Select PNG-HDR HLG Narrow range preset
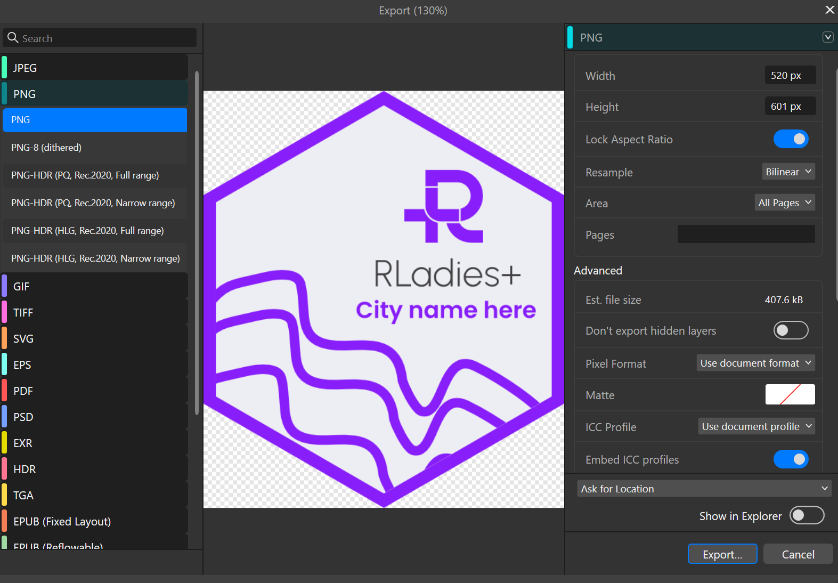 pyautogui.click(x=95, y=258)
